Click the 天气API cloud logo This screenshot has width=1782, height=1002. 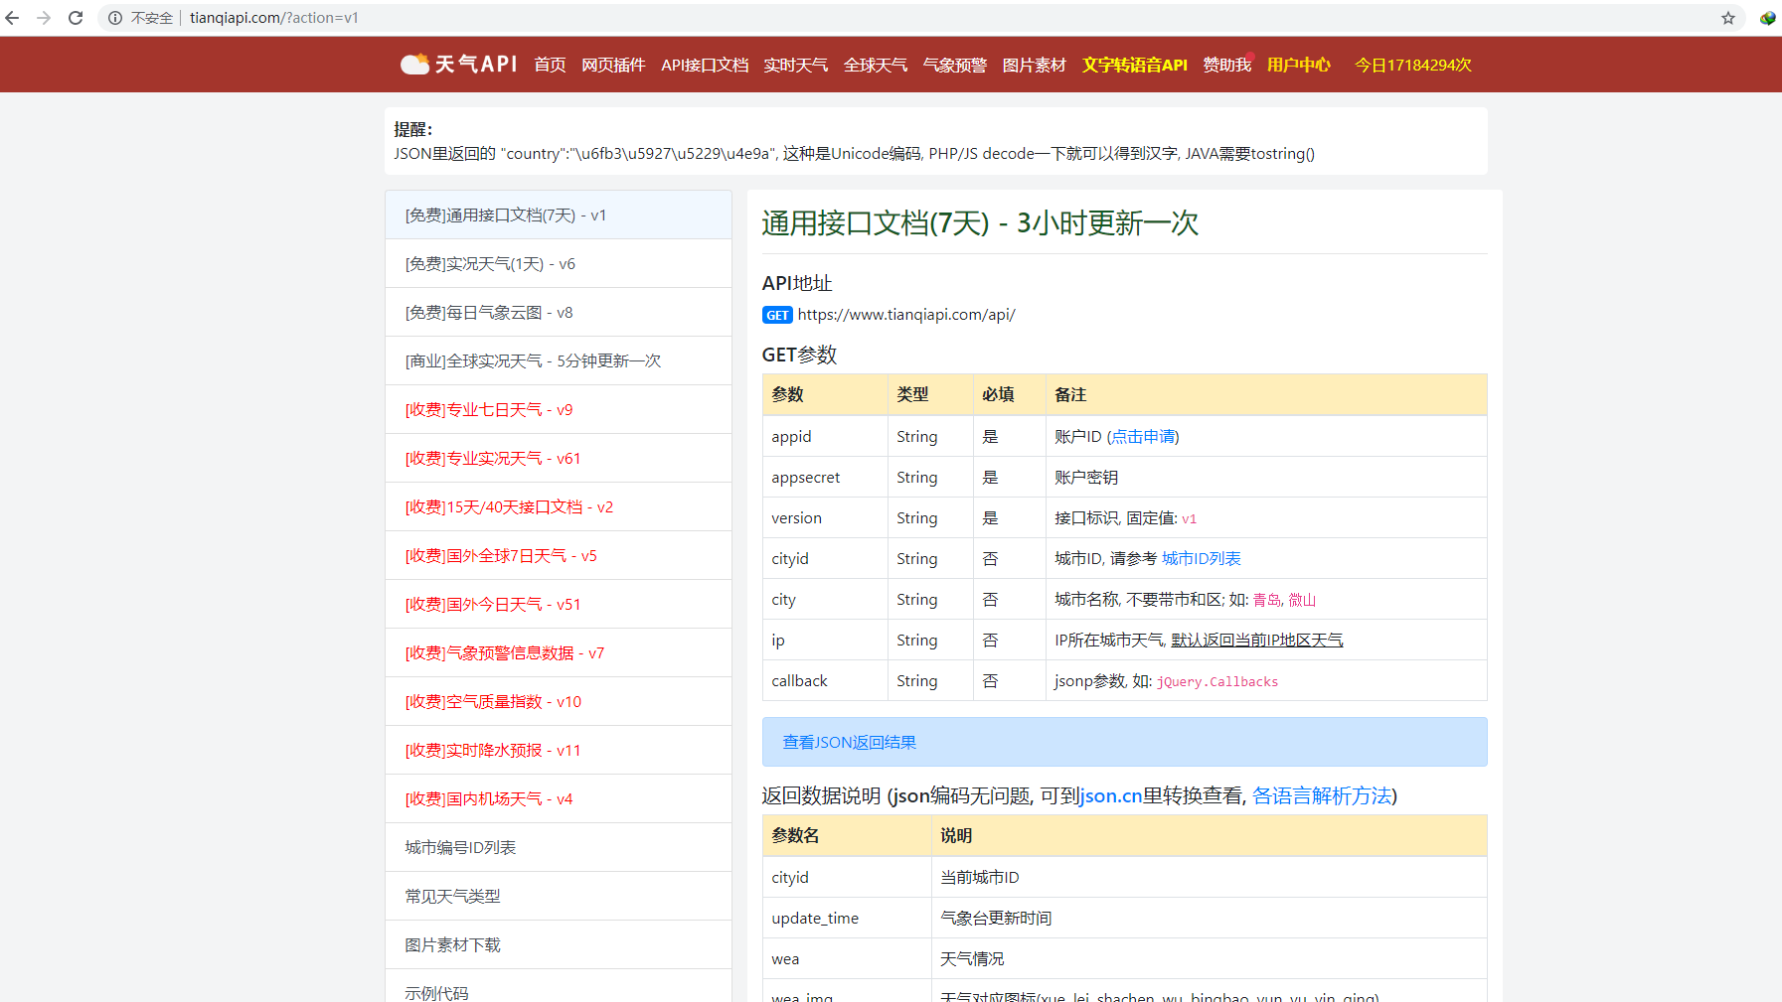point(458,65)
